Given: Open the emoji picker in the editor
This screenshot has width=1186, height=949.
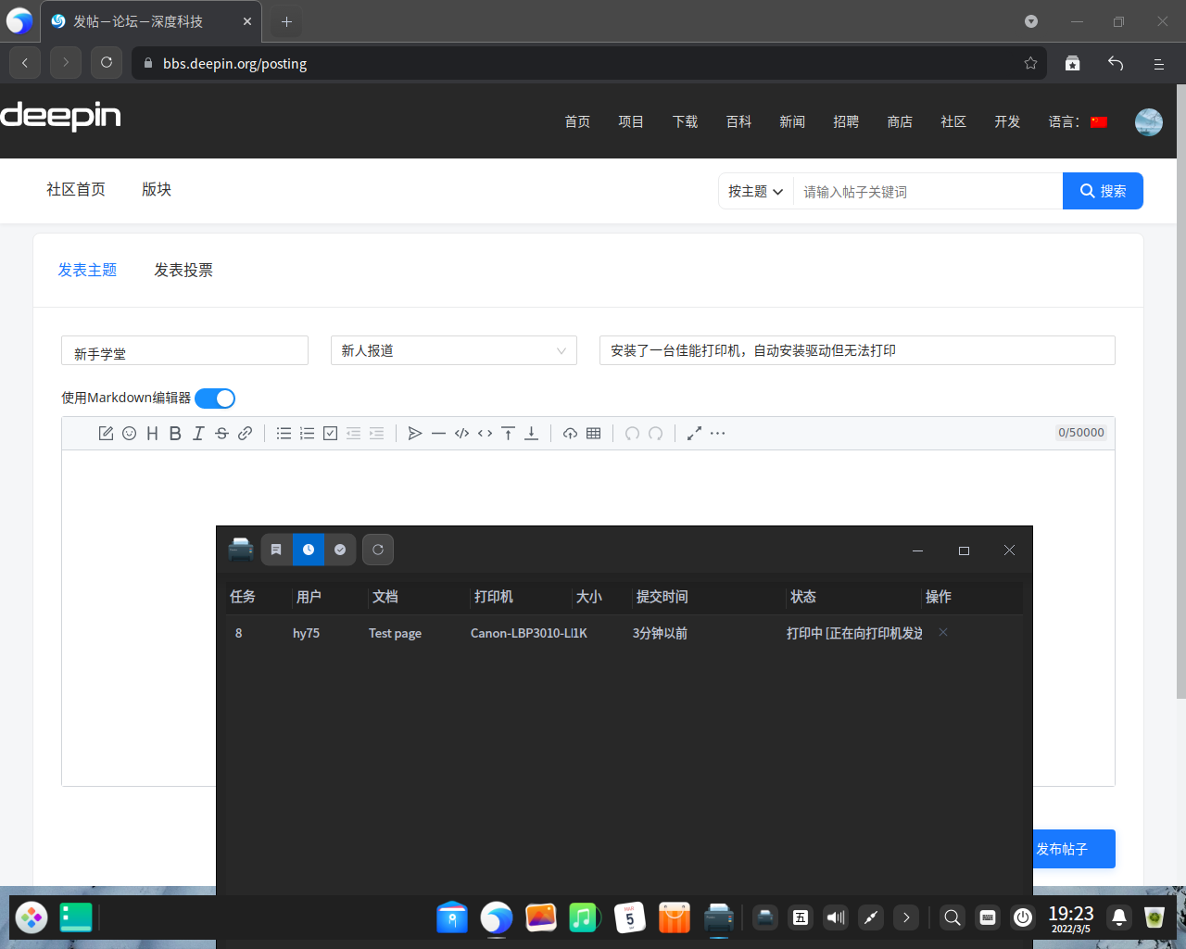Looking at the screenshot, I should (x=129, y=433).
